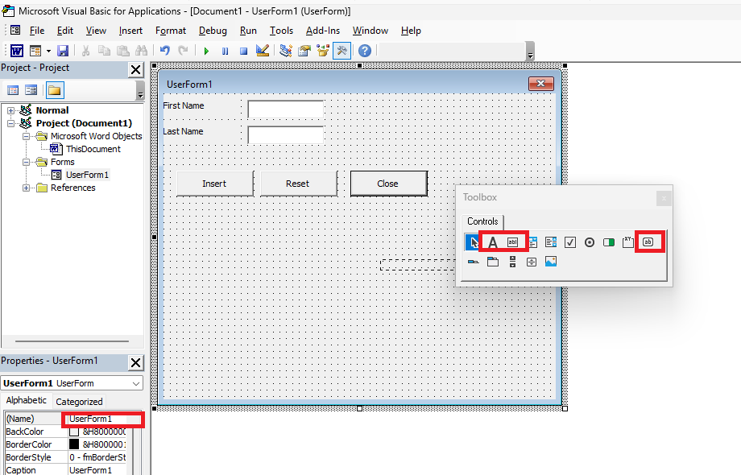Run the macro with green play icon
This screenshot has width=741, height=475.
[206, 51]
